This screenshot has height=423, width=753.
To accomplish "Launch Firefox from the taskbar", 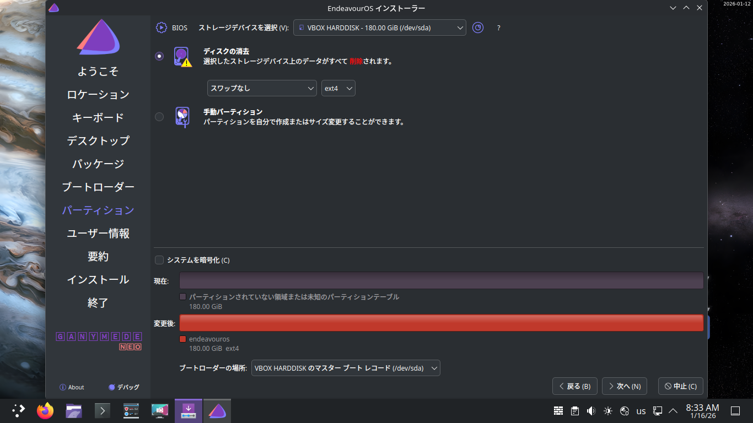I will point(45,410).
